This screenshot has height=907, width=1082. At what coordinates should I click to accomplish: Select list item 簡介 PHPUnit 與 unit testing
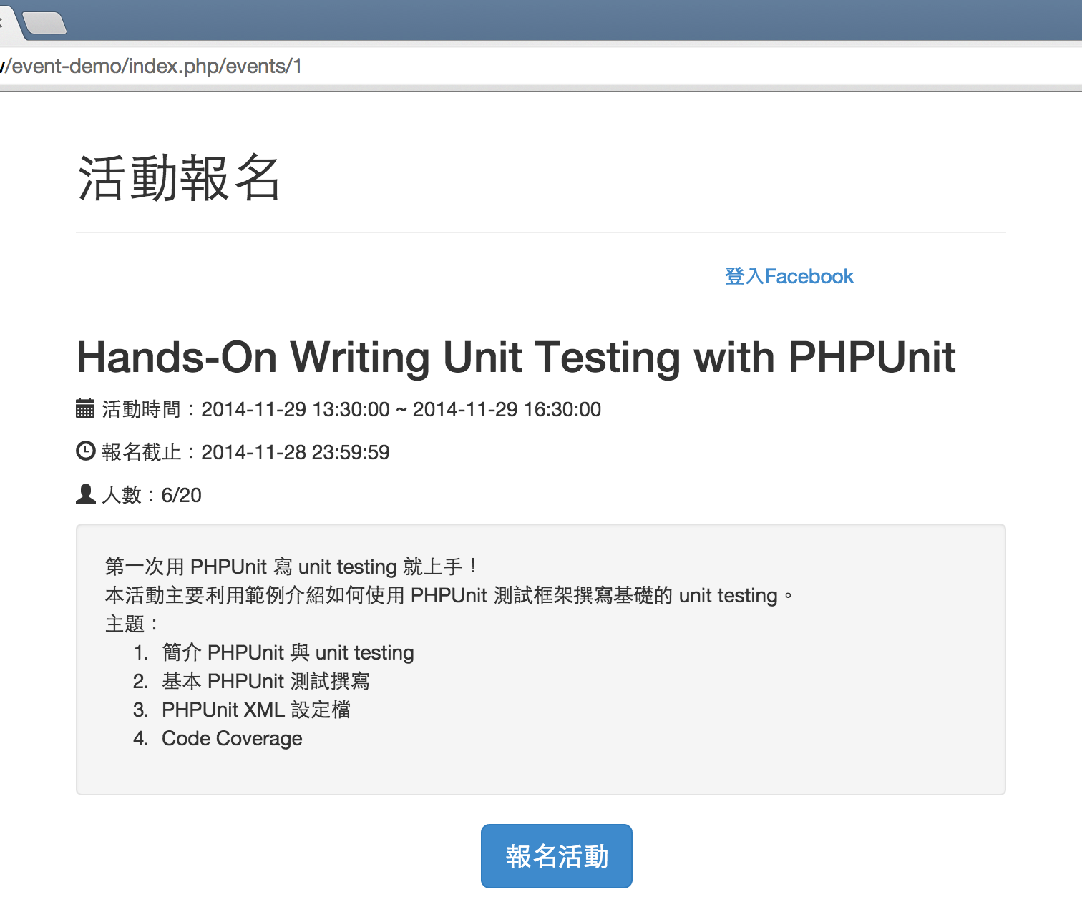288,652
